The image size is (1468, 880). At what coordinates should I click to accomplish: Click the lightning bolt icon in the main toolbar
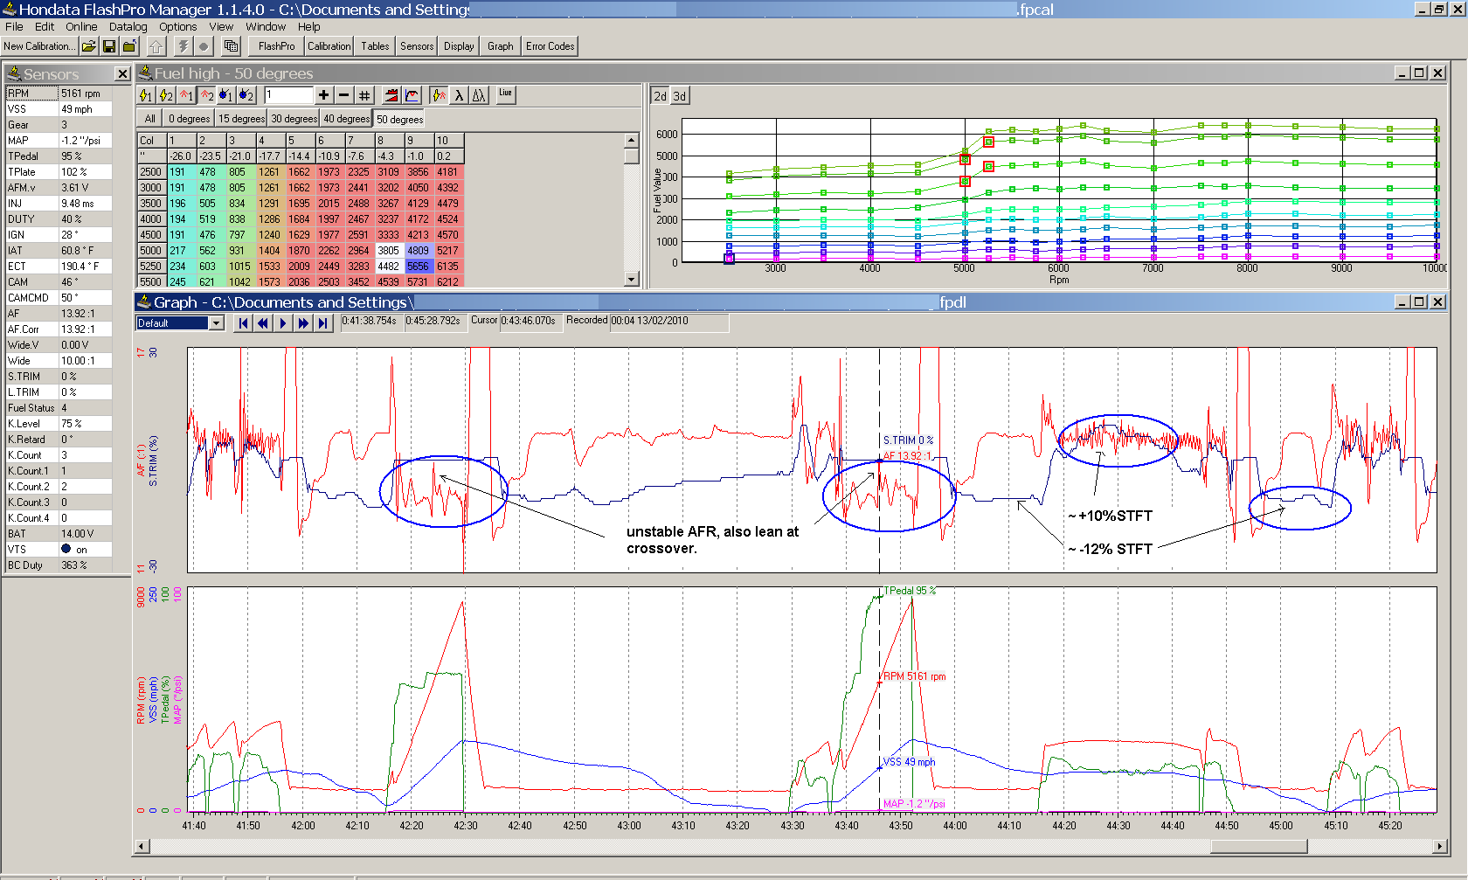(183, 46)
